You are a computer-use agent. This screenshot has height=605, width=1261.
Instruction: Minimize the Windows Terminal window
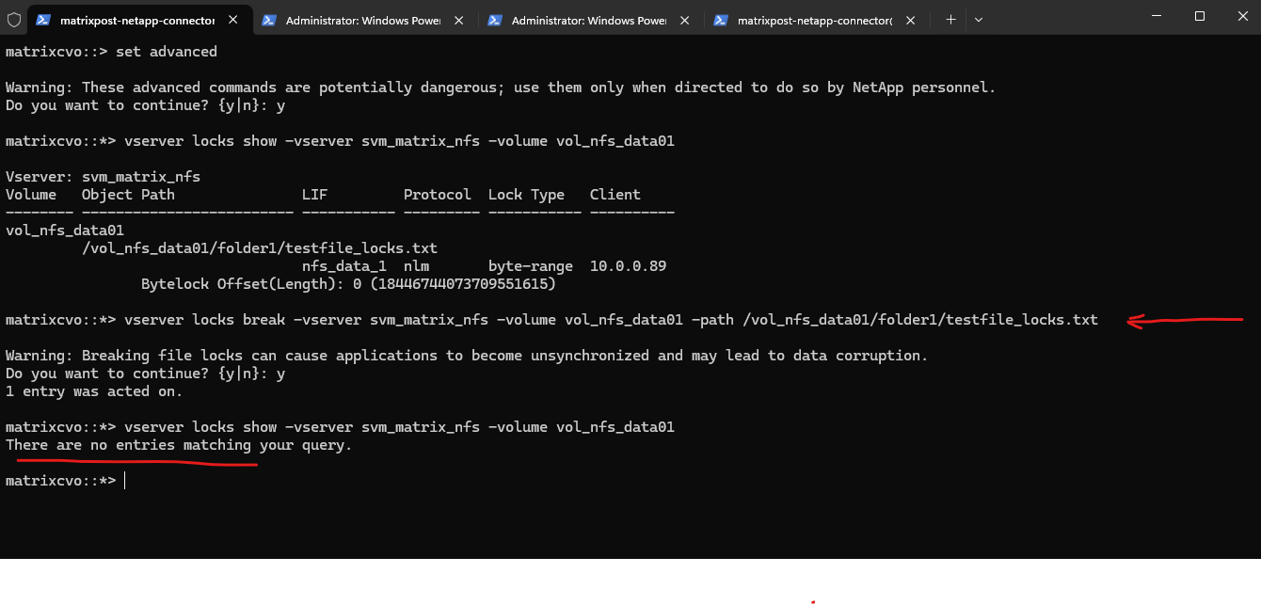(1157, 16)
